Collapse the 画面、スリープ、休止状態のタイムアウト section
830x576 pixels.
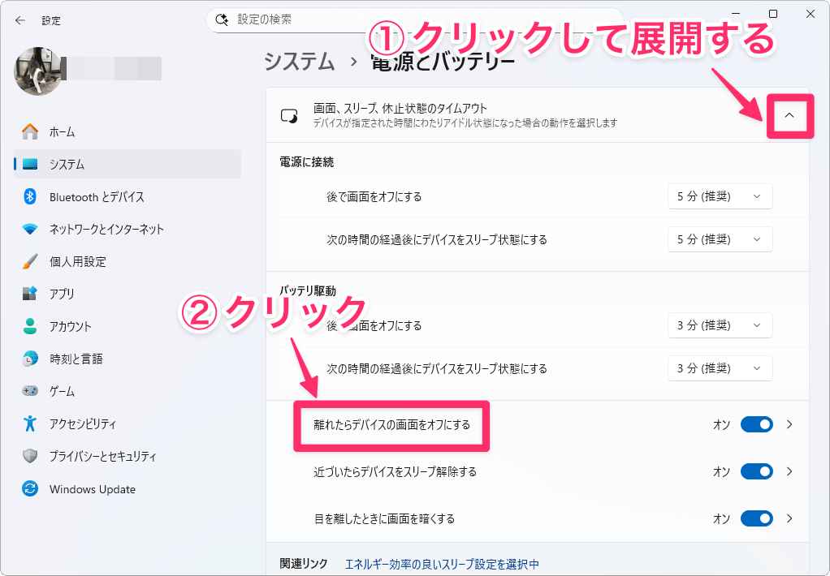[789, 116]
